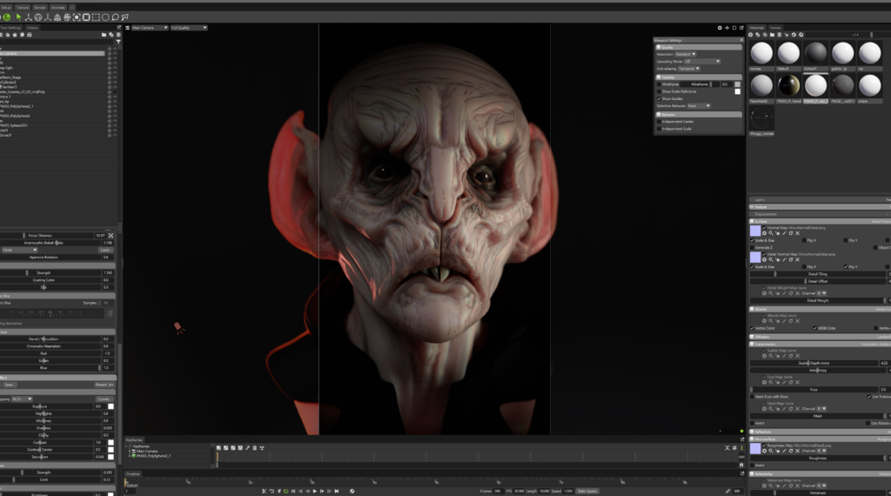Choose the dashed marquee selection tool

click(x=96, y=17)
